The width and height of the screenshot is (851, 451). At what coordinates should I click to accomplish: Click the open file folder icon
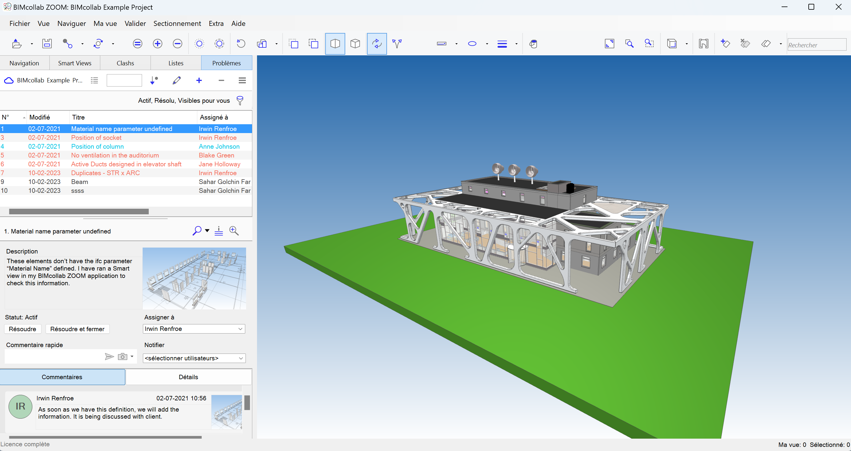(17, 44)
